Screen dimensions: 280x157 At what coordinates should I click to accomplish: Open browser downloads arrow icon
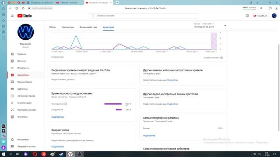point(276,8)
